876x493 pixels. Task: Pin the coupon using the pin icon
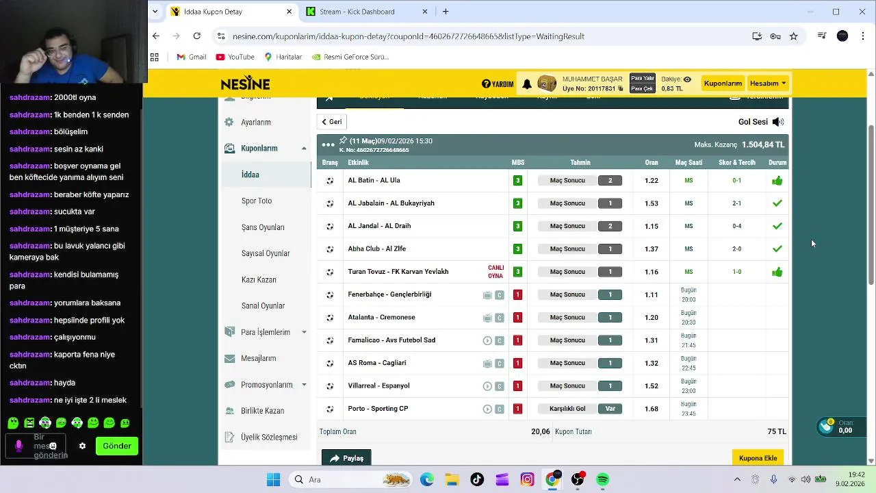pos(344,140)
